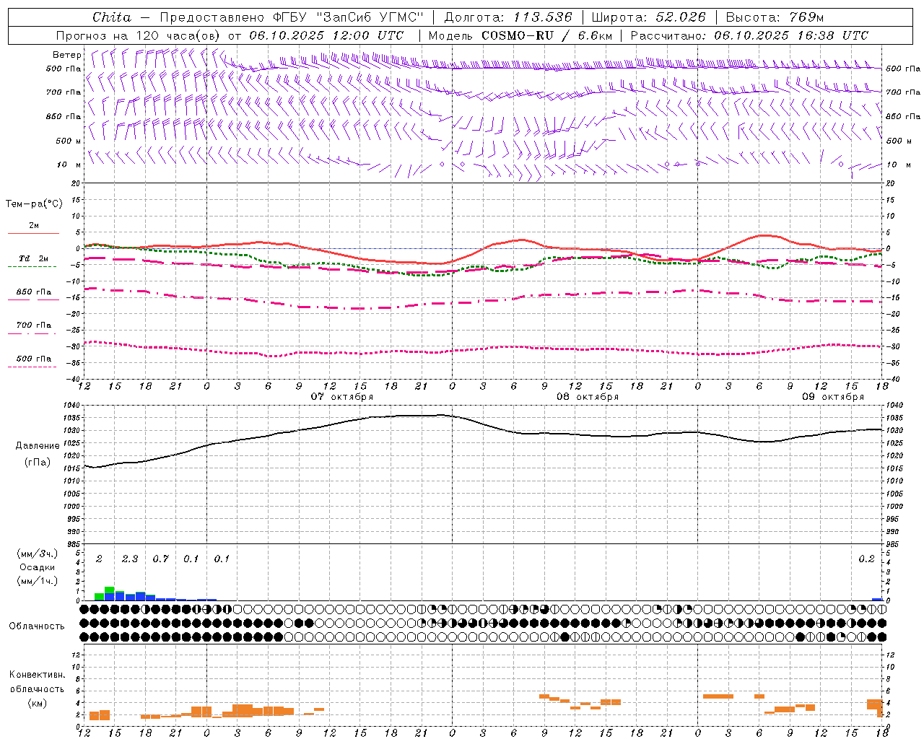
Task: Click the provider text ФГБУ "ЗапСиб УГМС"
Action: click(x=347, y=17)
